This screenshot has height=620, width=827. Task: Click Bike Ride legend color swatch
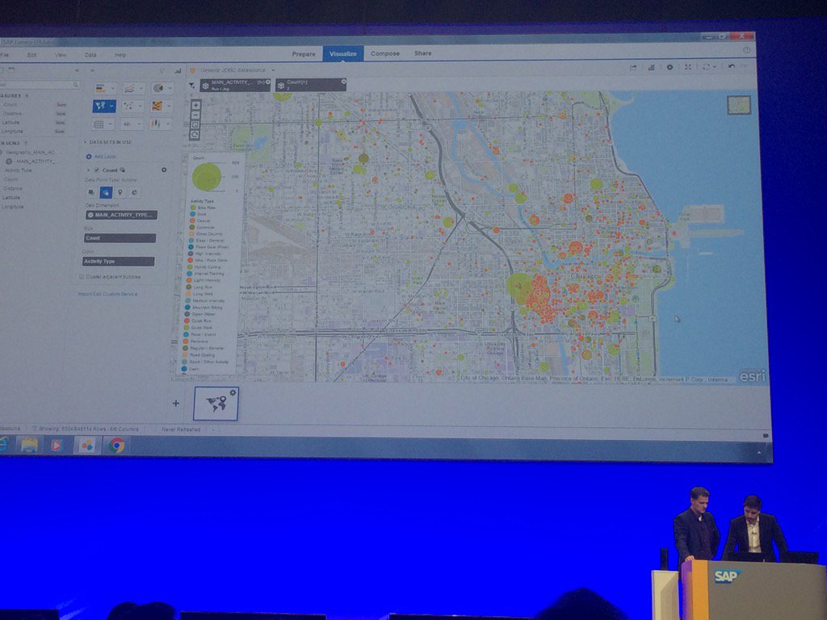[x=192, y=207]
